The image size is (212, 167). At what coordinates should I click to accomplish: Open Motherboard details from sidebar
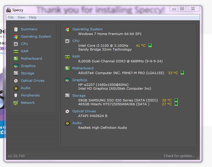pyautogui.click(x=31, y=59)
